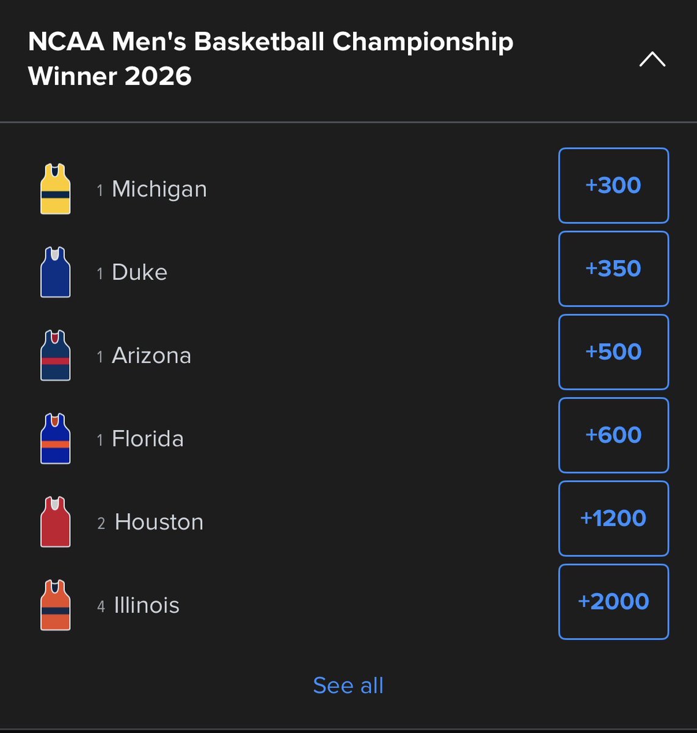Select Illinois +2000 odds
The image size is (697, 733).
click(613, 602)
